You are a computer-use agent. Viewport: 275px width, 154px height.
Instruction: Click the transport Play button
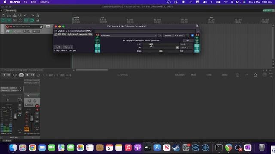[x=21, y=75]
